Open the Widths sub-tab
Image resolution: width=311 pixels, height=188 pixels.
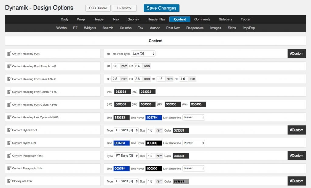pos(61,28)
